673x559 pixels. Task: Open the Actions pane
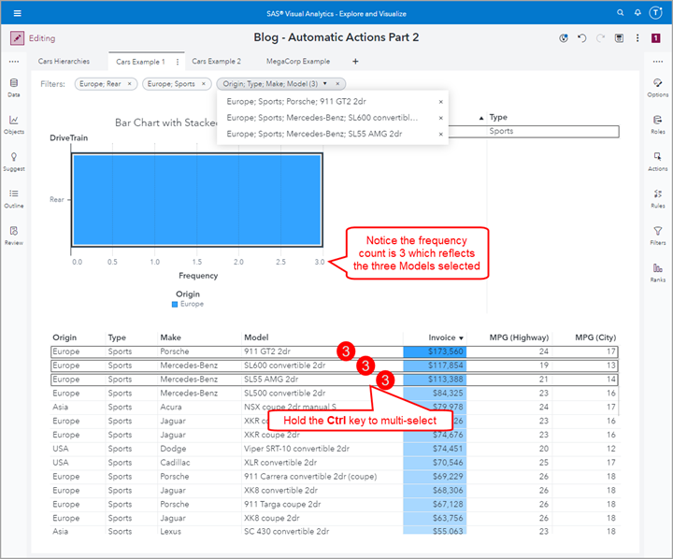point(658,161)
